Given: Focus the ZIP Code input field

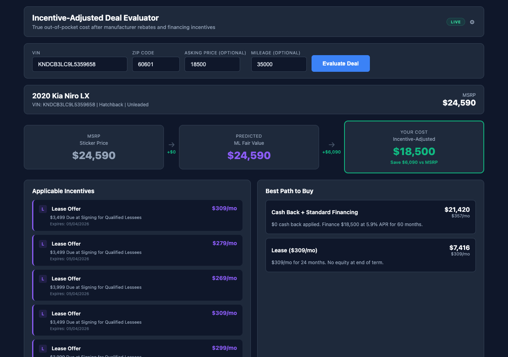Looking at the screenshot, I should pyautogui.click(x=156, y=64).
